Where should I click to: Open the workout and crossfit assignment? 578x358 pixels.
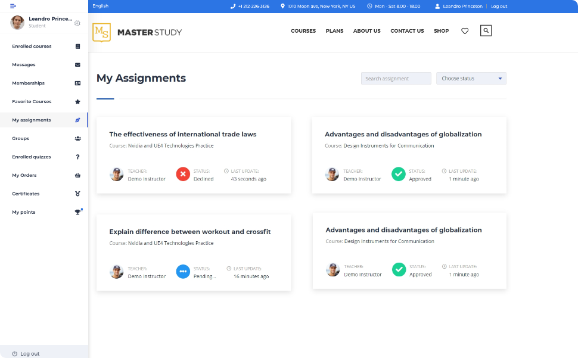pos(189,232)
